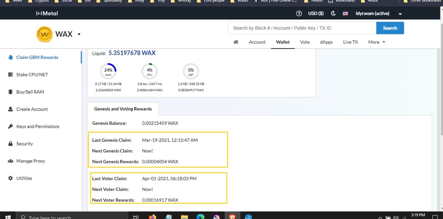Open Firefox from the taskbar
Screen dimensions: 443x219
click(152, 217)
